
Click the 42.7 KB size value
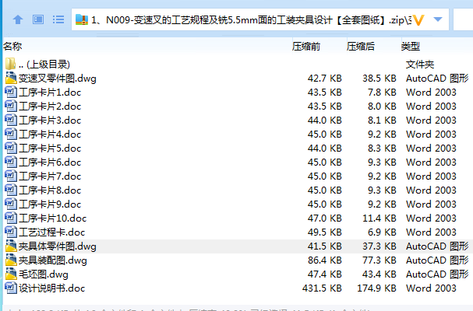click(325, 79)
